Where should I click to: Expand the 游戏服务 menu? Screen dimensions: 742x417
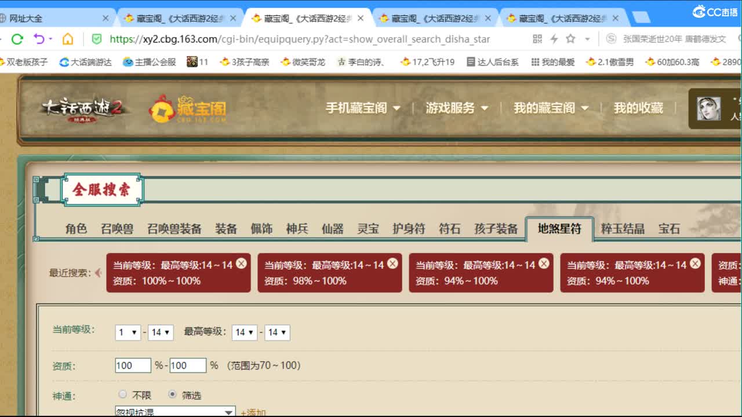(457, 108)
